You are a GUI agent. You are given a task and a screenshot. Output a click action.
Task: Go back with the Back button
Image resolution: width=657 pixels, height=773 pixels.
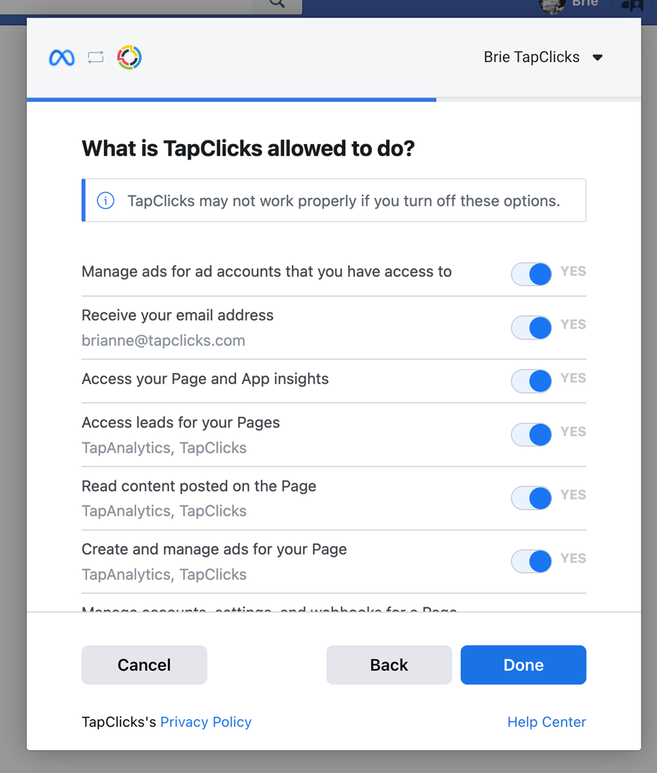pyautogui.click(x=389, y=665)
